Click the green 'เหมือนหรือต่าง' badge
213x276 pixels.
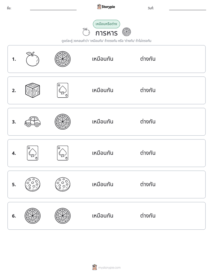(x=106, y=24)
